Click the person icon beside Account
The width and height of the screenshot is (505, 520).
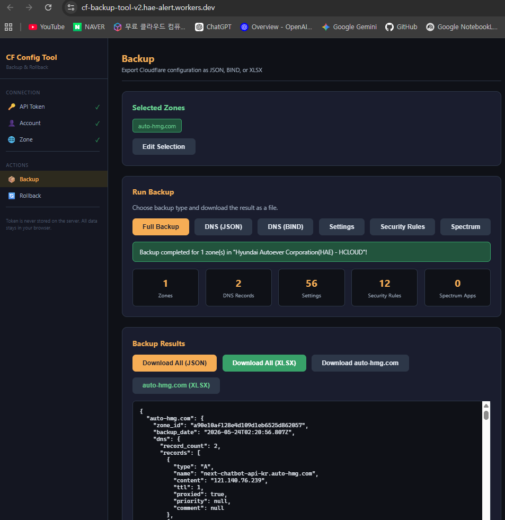pos(12,123)
